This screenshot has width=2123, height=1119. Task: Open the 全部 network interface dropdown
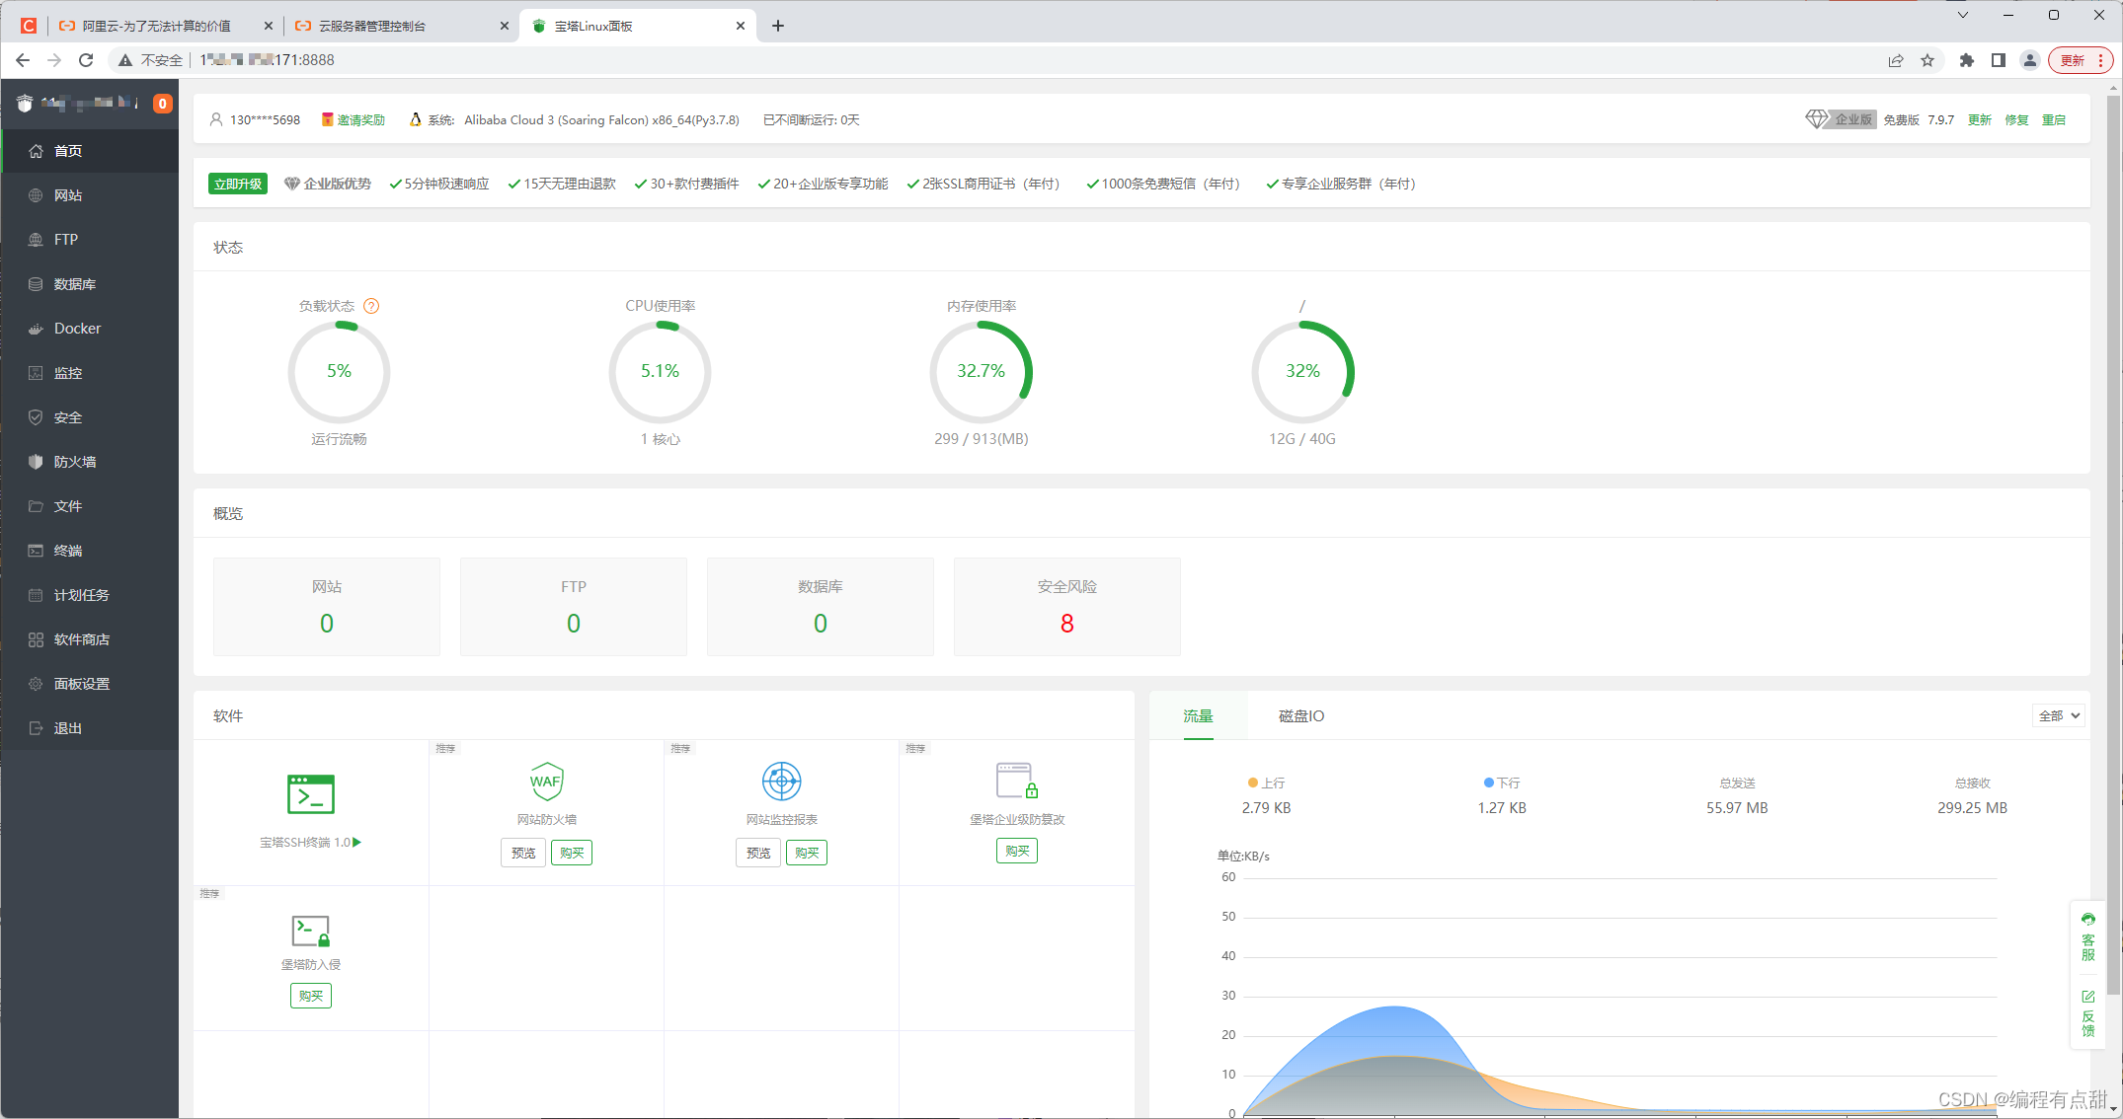pos(2059,716)
